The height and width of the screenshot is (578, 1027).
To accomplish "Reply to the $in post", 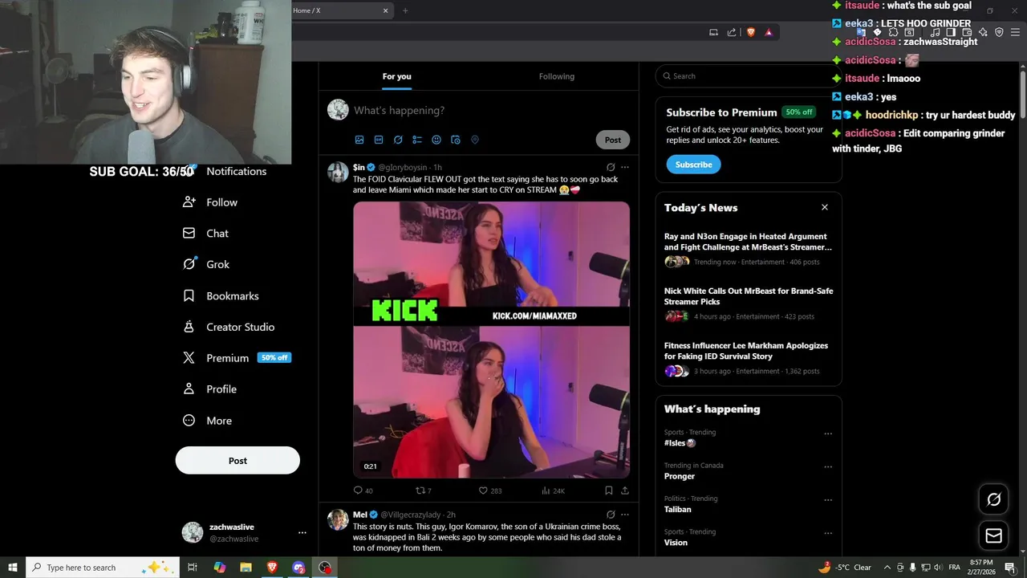I will (358, 490).
